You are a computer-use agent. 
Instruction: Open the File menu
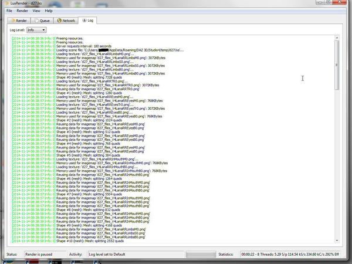coord(9,11)
